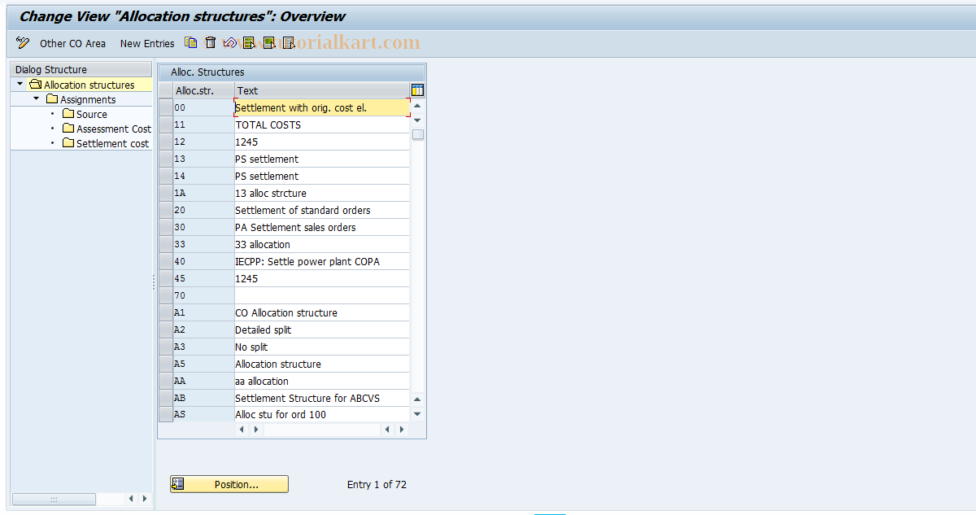Image resolution: width=976 pixels, height=515 pixels.
Task: Click Other CO Area in the toolbar
Action: click(x=72, y=43)
